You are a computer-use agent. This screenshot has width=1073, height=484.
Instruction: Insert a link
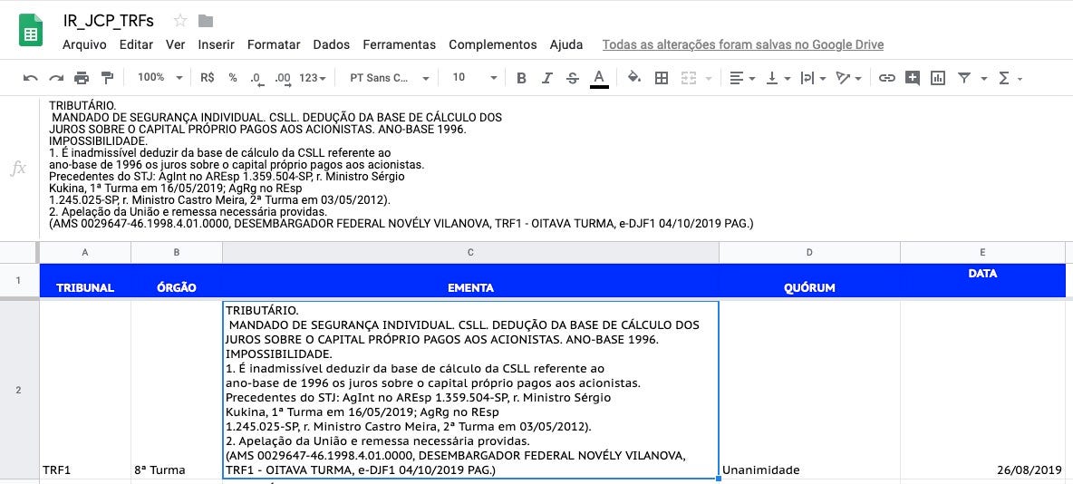click(x=887, y=78)
